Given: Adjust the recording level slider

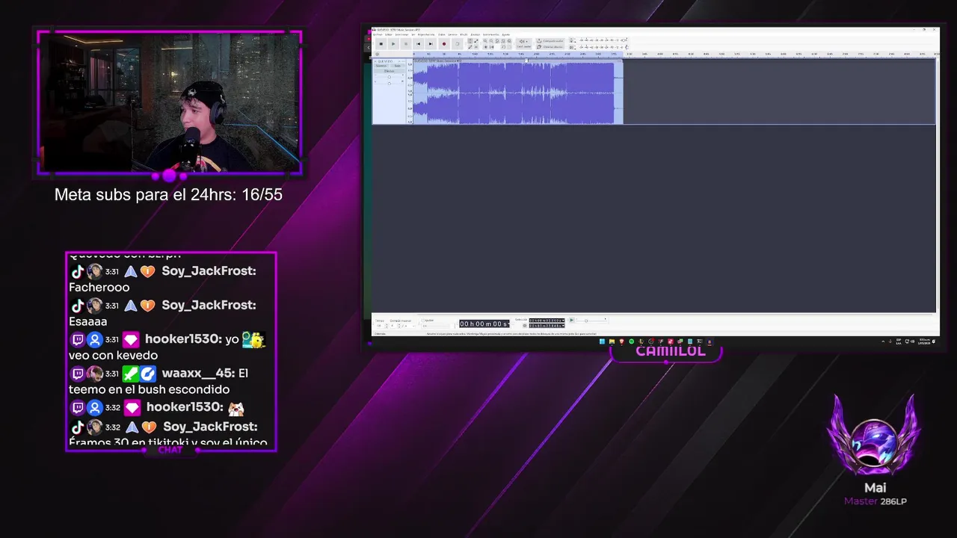Looking at the screenshot, I should pos(625,40).
